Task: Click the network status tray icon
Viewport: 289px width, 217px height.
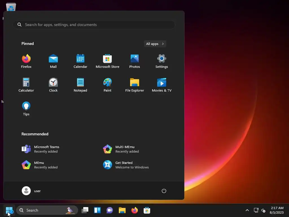Action: coord(256,210)
